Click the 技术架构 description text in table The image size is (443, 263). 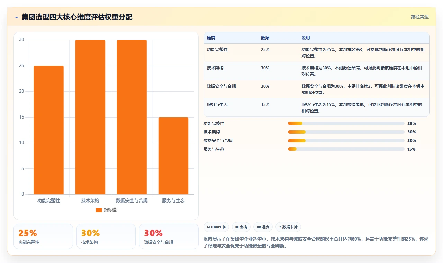pyautogui.click(x=362, y=71)
